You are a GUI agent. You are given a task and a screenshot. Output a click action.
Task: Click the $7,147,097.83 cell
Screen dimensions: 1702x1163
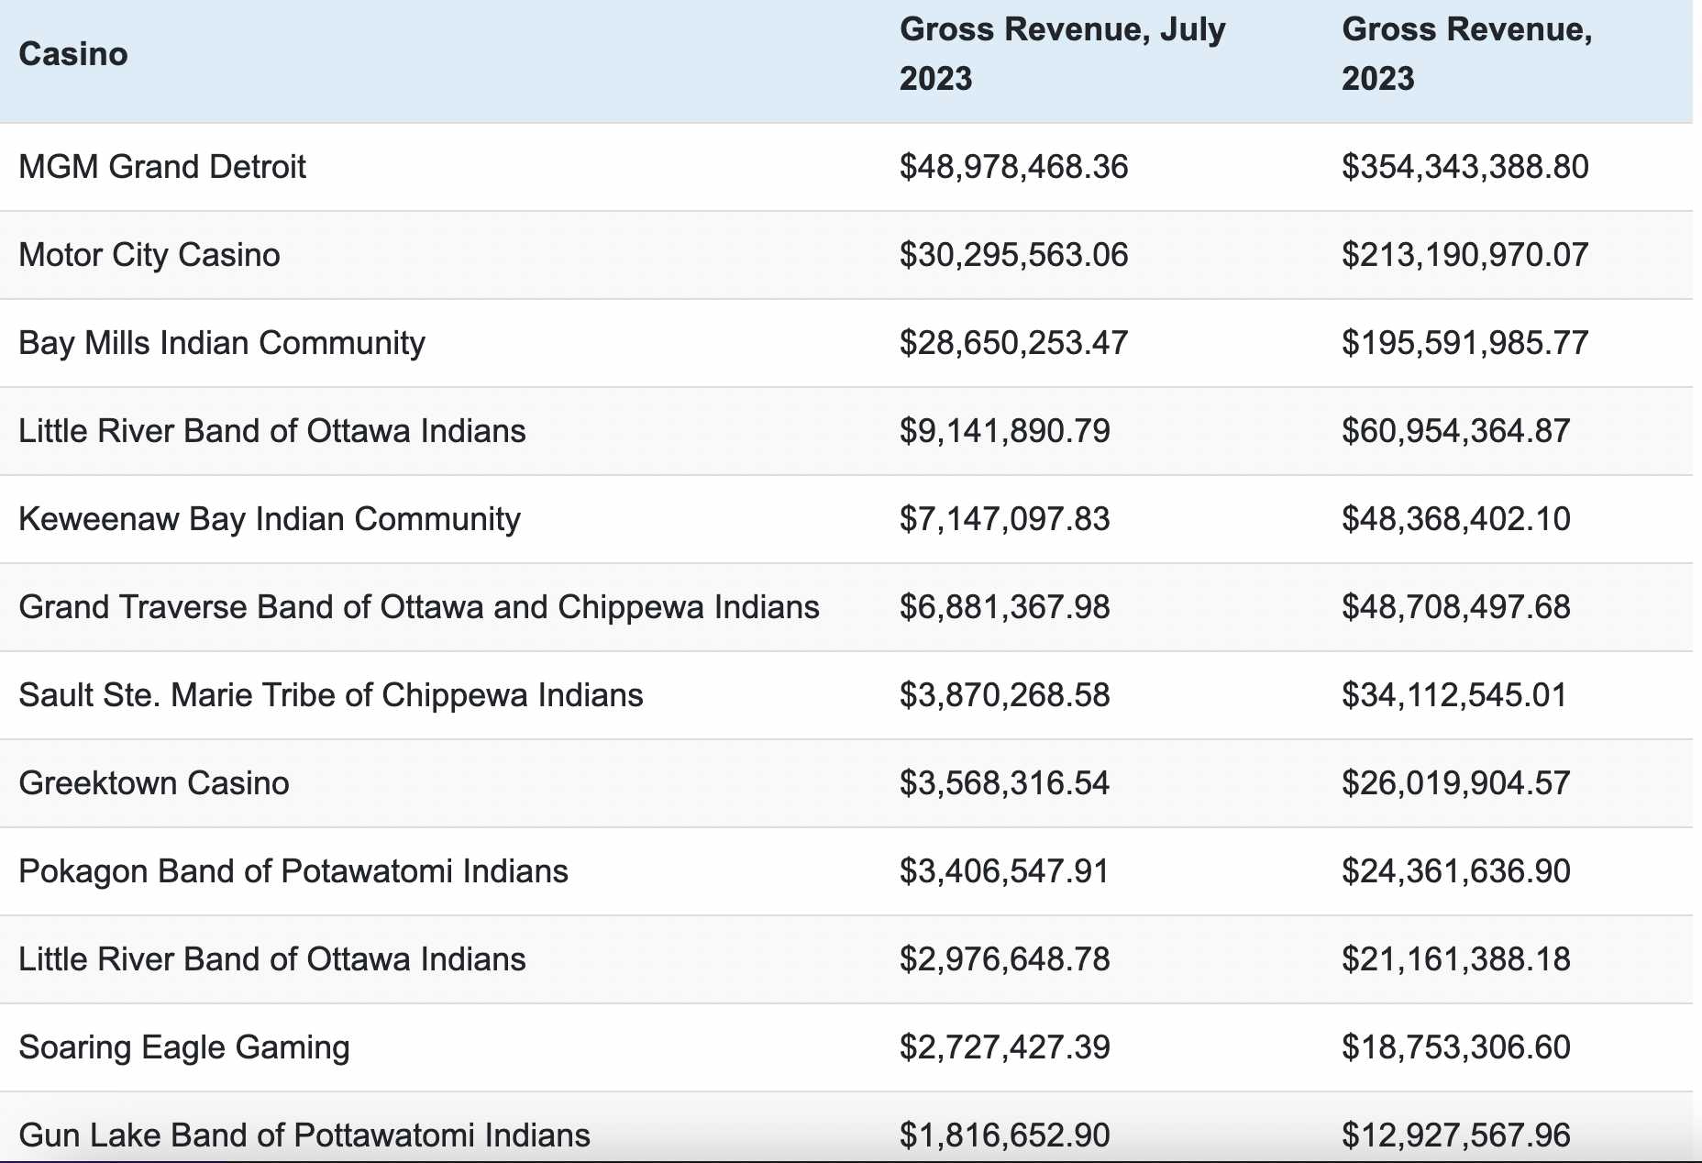pyautogui.click(x=1005, y=519)
